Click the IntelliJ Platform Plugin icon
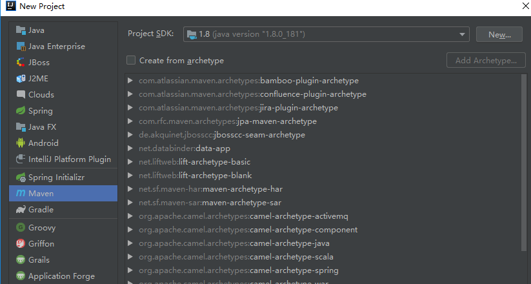531x284 pixels. point(21,159)
